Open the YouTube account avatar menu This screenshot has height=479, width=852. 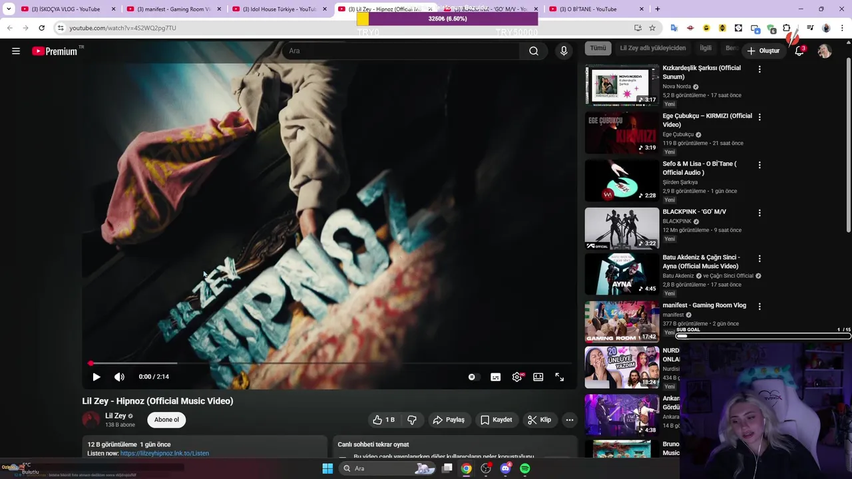(x=825, y=51)
